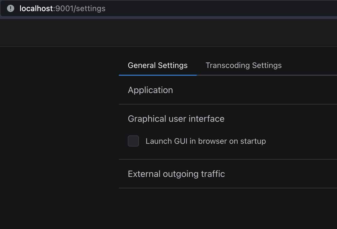Click the blue underline under General Settings
The image size is (337, 229).
point(157,74)
